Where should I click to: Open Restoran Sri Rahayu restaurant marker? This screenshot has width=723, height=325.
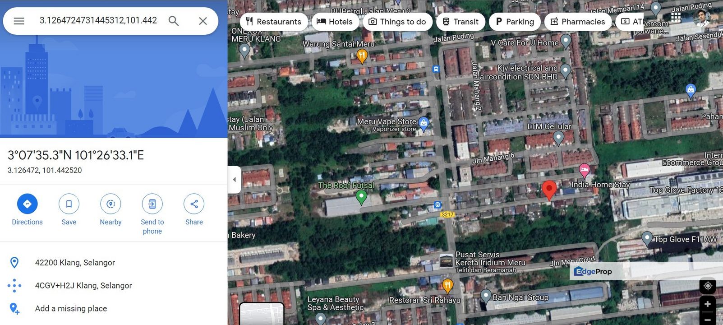point(447,286)
